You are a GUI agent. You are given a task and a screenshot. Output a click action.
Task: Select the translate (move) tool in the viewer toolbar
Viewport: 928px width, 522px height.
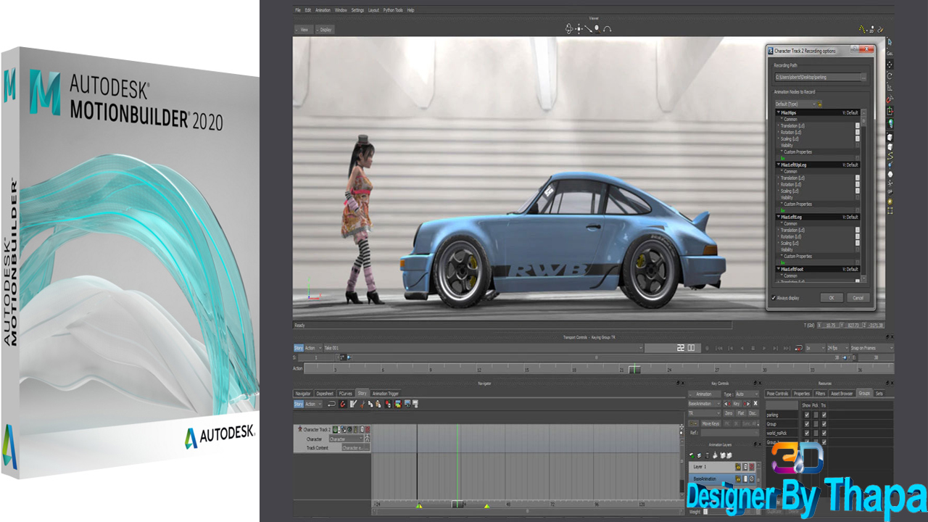[579, 29]
